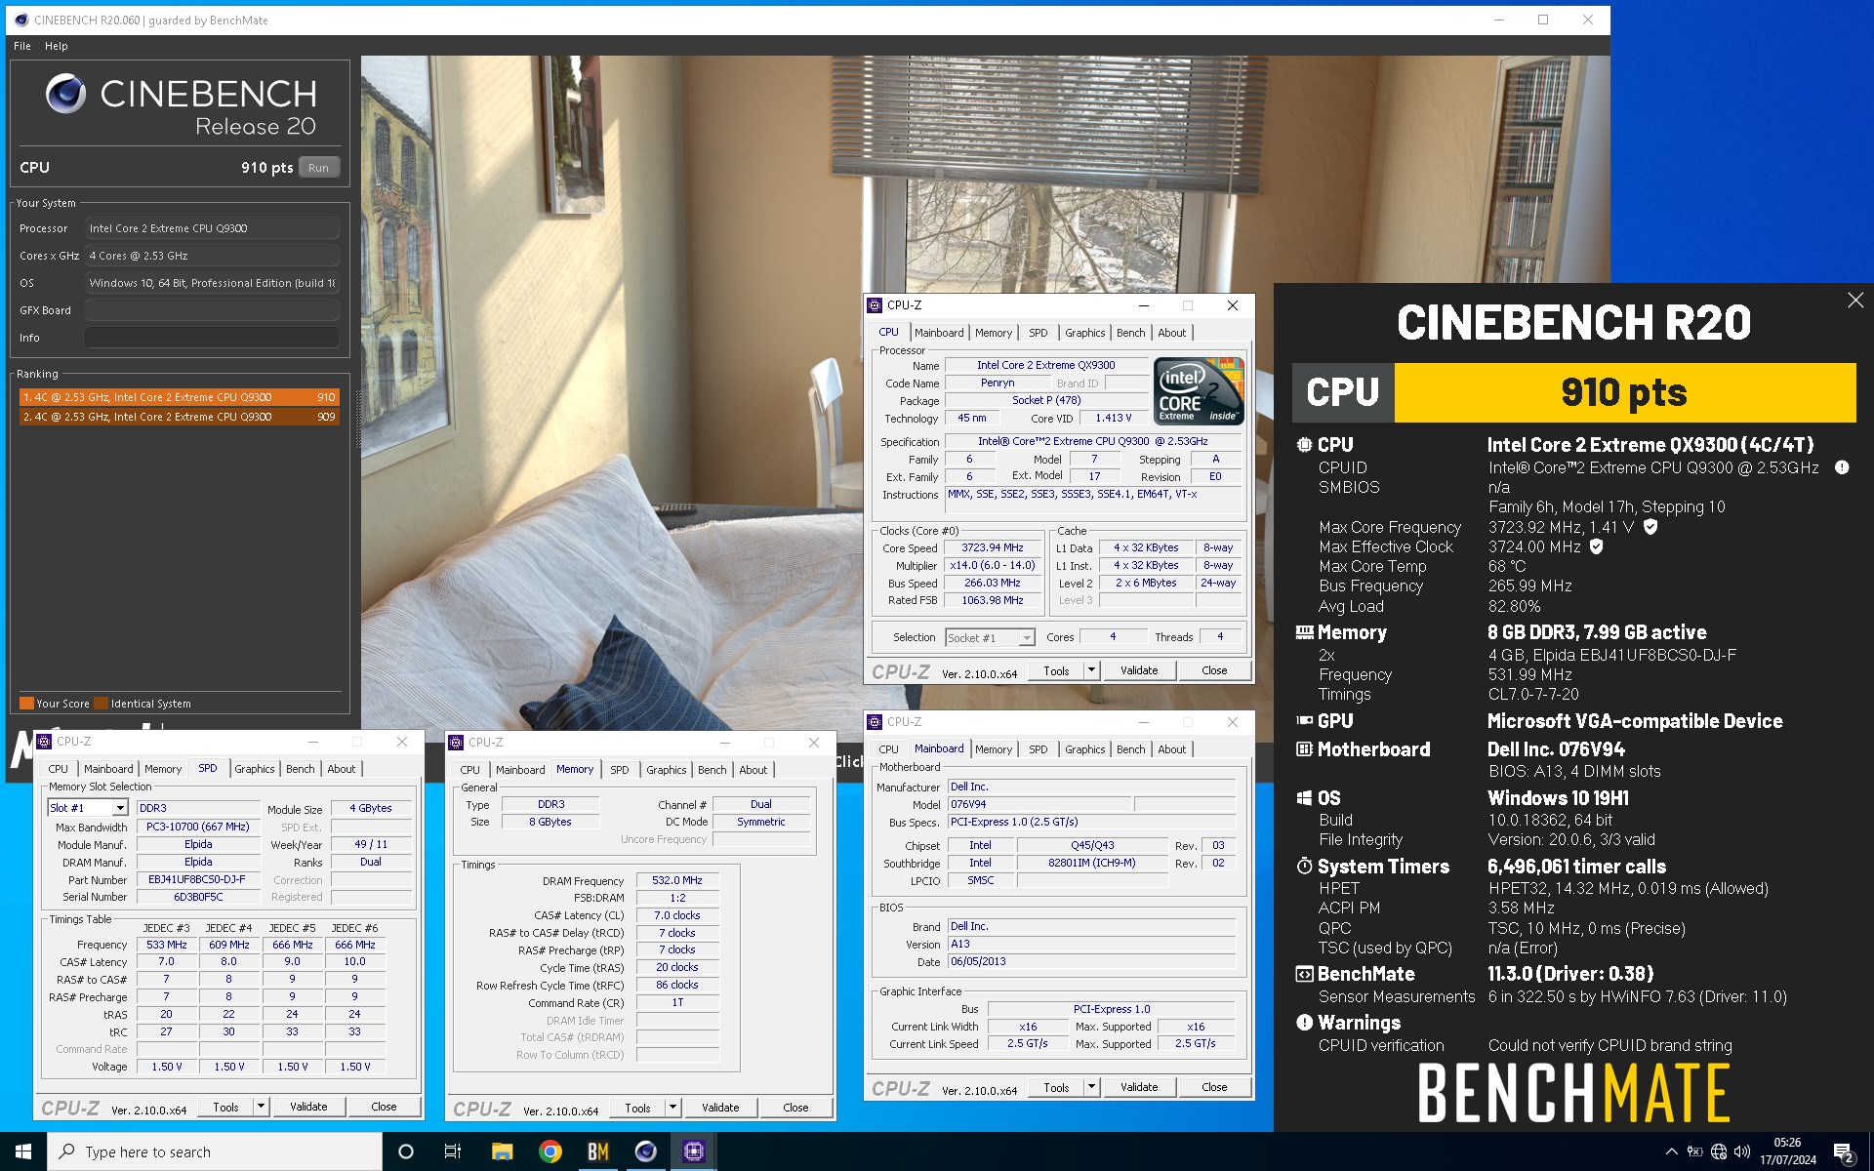Viewport: 1874px width, 1171px height.
Task: Click the Info field in Your System
Action: 212,338
